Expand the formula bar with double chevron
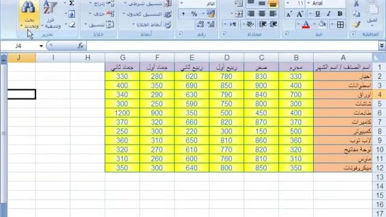The image size is (386, 217). [382, 46]
